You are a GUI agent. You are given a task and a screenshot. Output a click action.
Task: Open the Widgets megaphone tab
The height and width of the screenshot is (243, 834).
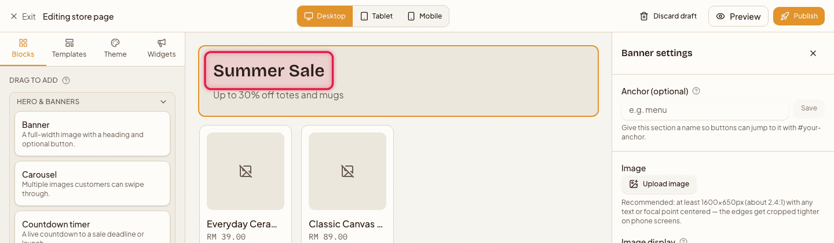click(x=162, y=49)
